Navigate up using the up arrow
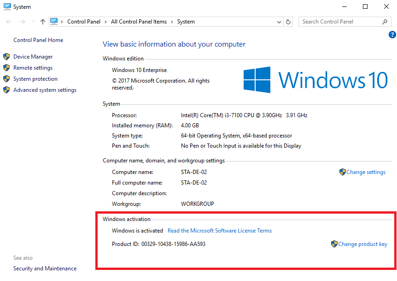This screenshot has width=397, height=281. click(42, 21)
